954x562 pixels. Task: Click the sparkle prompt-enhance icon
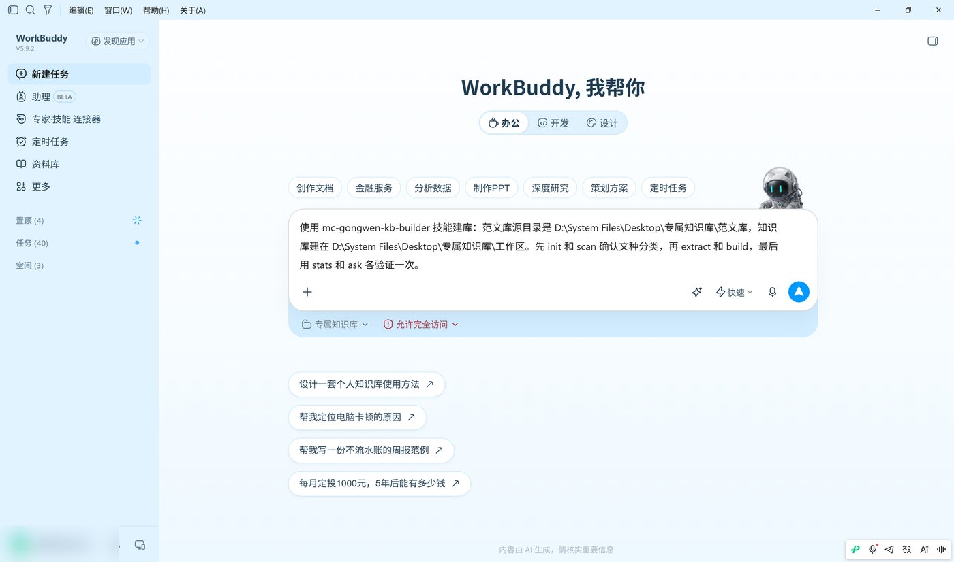click(x=696, y=292)
